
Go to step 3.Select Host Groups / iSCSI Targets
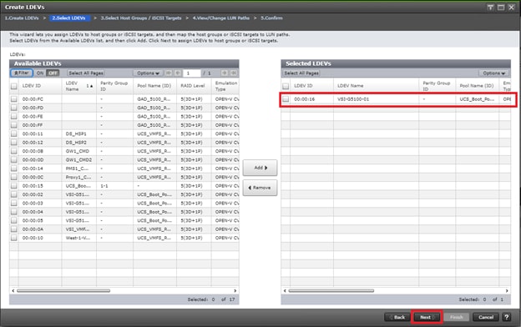pos(141,18)
